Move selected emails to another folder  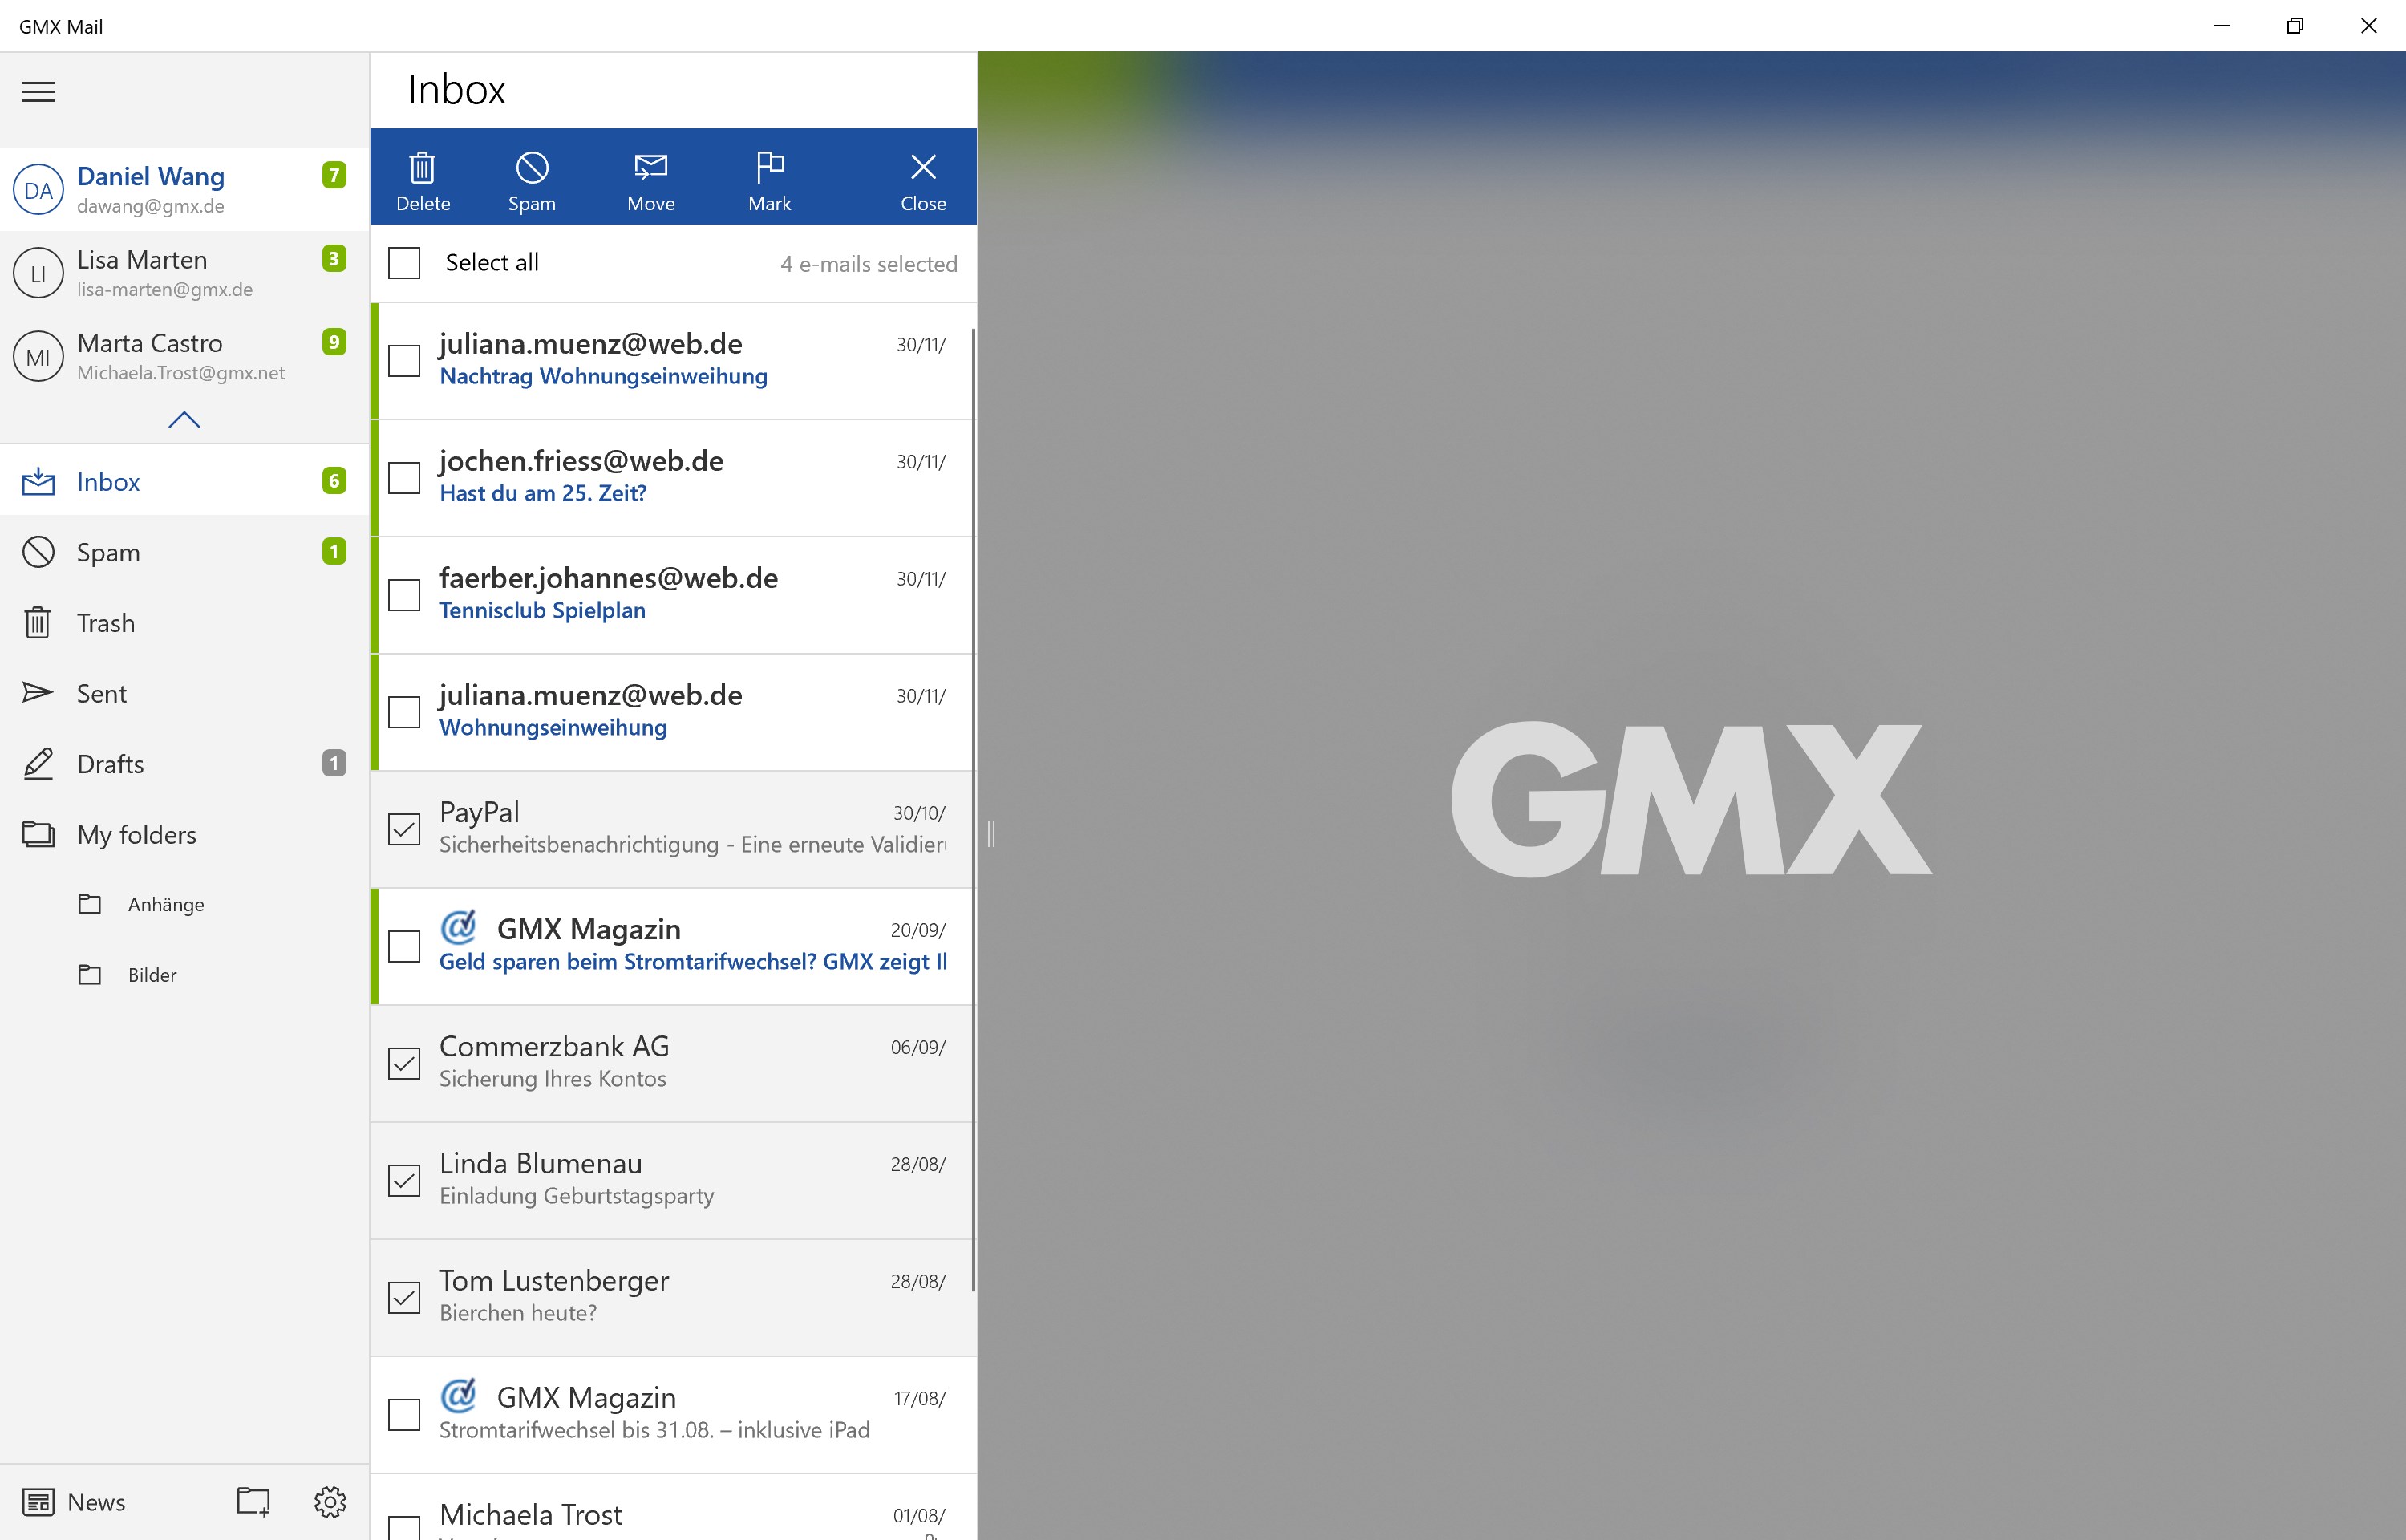pos(650,178)
